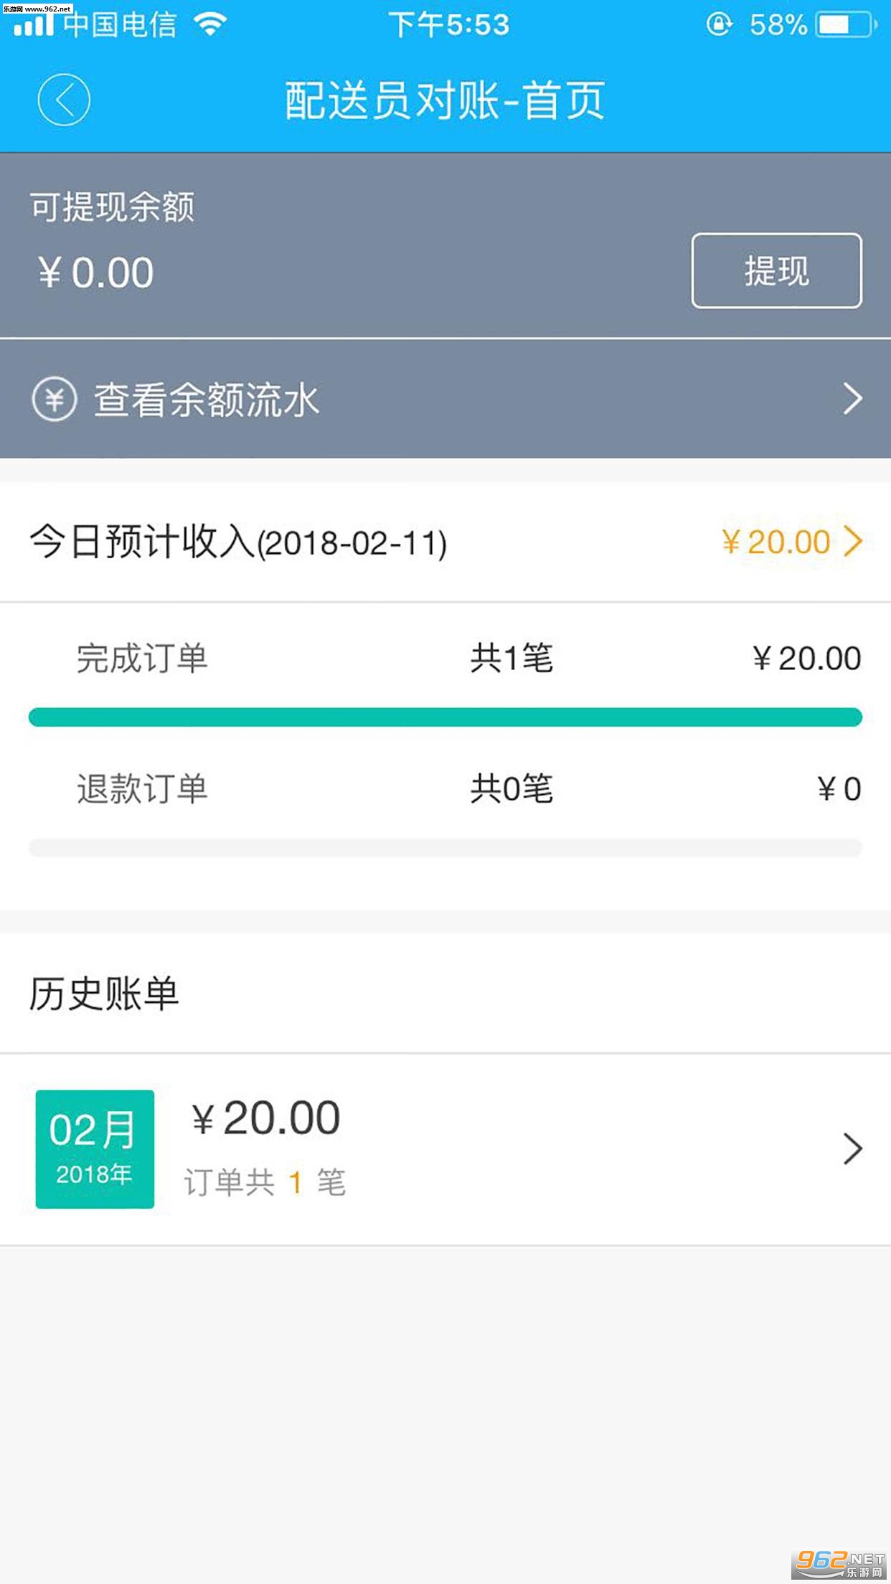Open 今日预计收入 details
The height and width of the screenshot is (1584, 891).
pos(237,542)
